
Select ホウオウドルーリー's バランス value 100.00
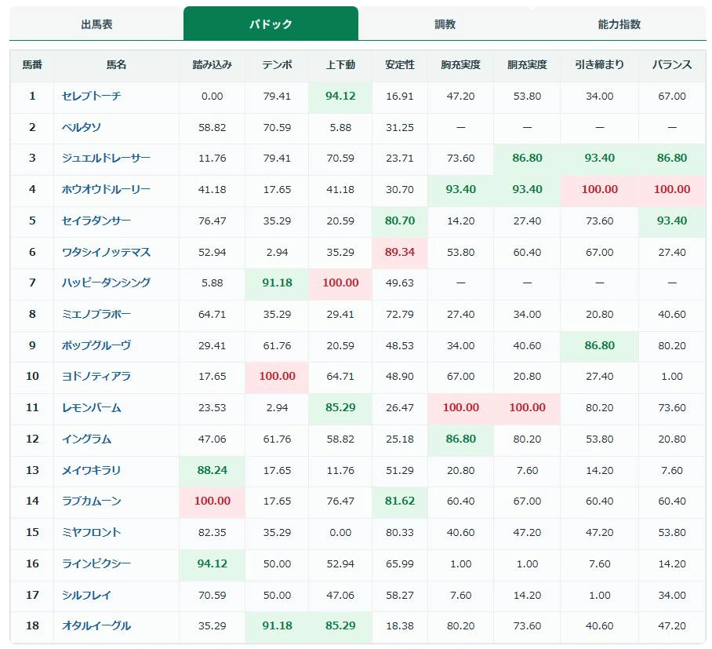(x=672, y=189)
